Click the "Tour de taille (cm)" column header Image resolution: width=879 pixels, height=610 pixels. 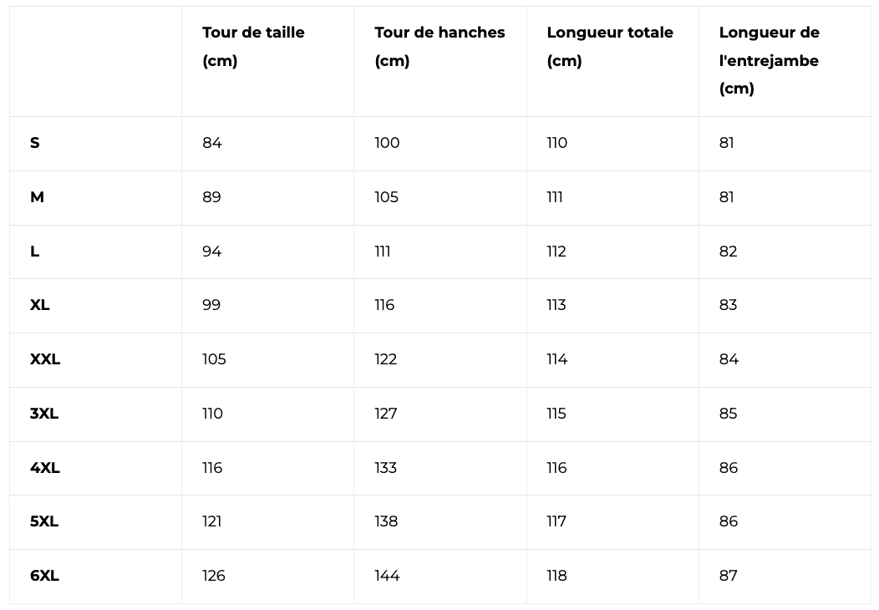coord(253,47)
